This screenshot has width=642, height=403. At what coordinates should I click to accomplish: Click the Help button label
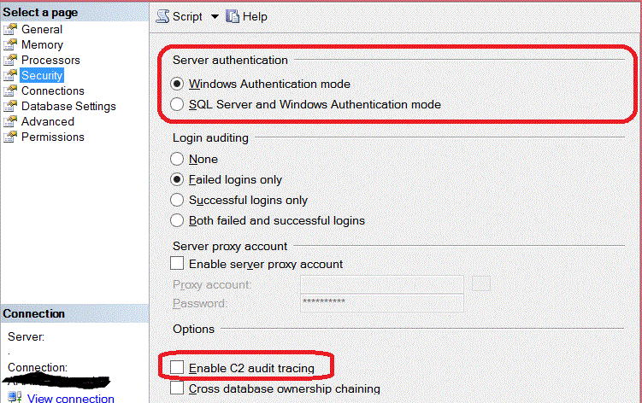click(x=254, y=16)
